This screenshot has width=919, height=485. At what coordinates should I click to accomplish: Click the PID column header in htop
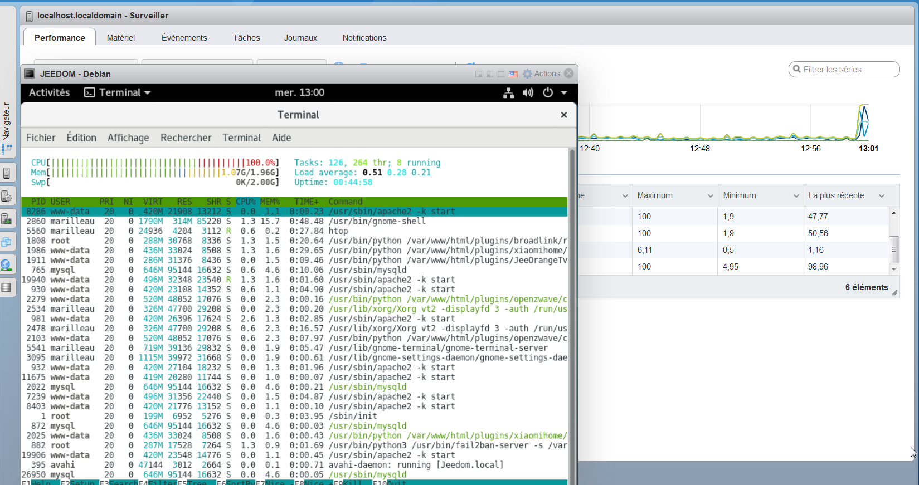(38, 202)
